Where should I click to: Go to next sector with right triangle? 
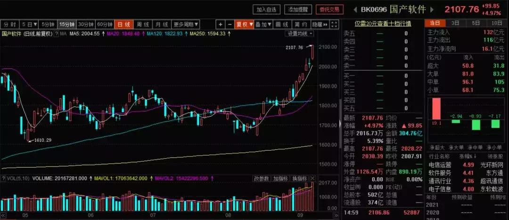tap(432, 9)
